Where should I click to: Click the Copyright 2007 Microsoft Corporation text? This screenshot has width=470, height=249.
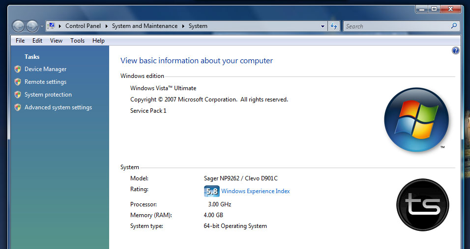209,100
